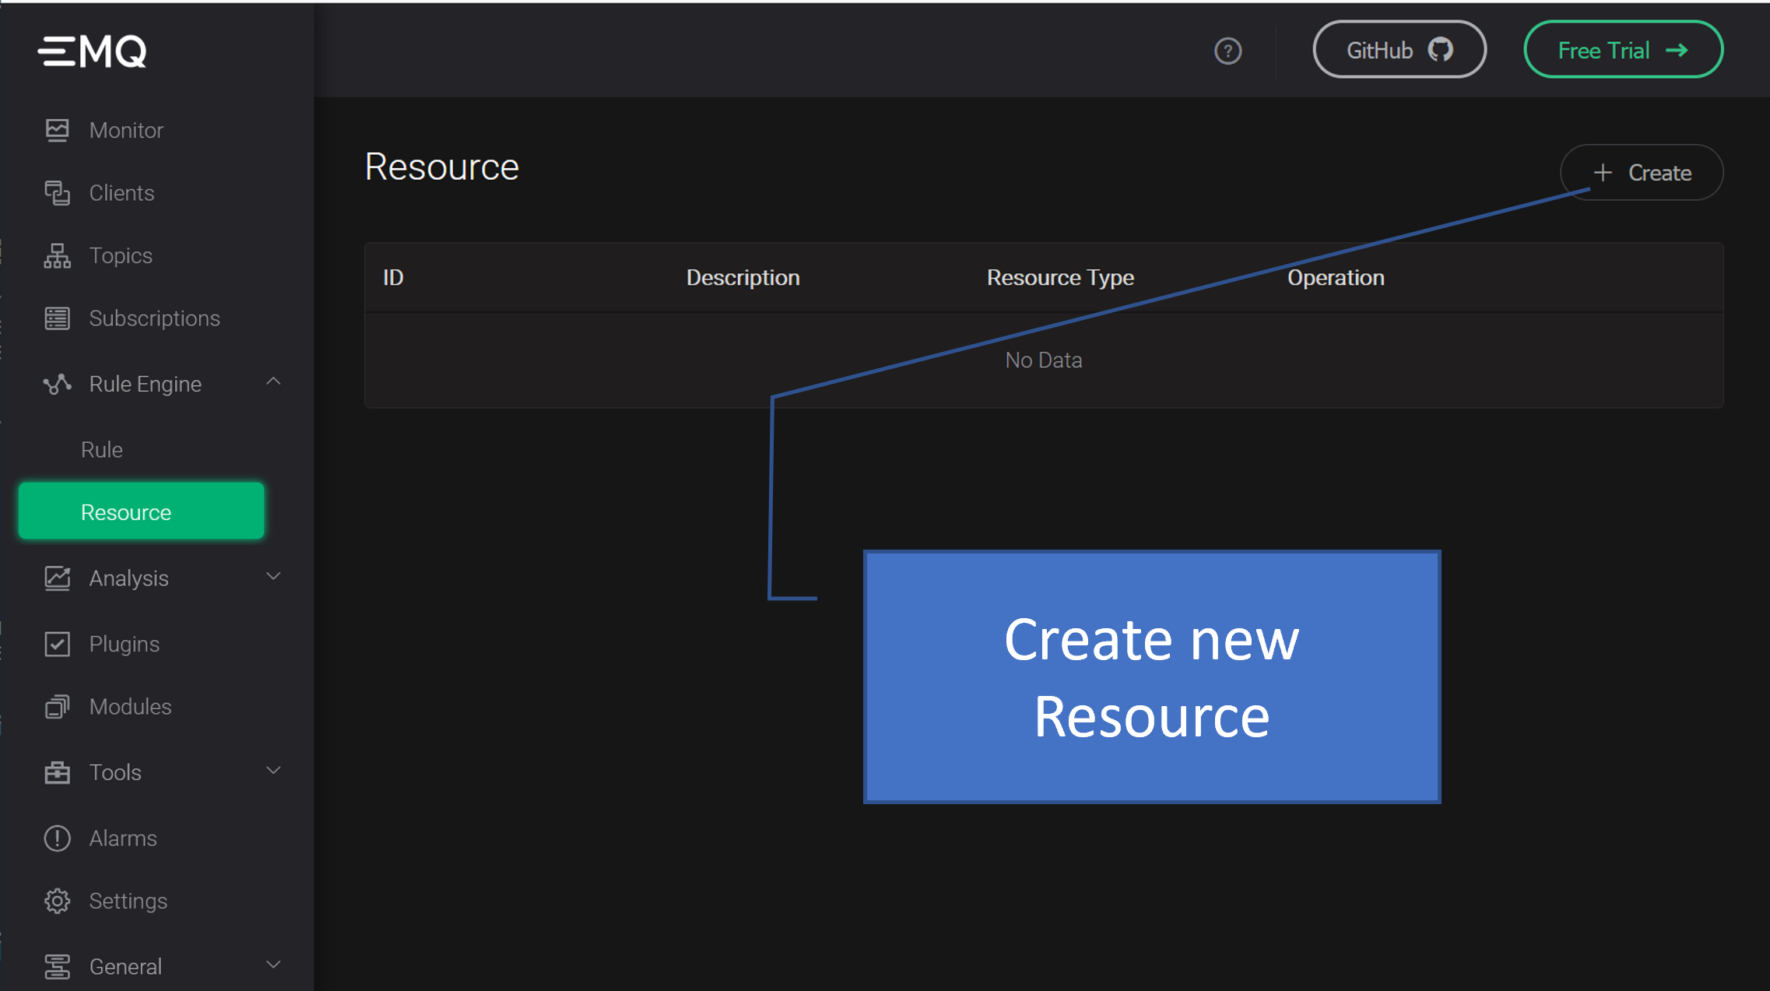Viewport: 1770px width, 991px height.
Task: Click the Monitor chart icon
Action: point(57,130)
